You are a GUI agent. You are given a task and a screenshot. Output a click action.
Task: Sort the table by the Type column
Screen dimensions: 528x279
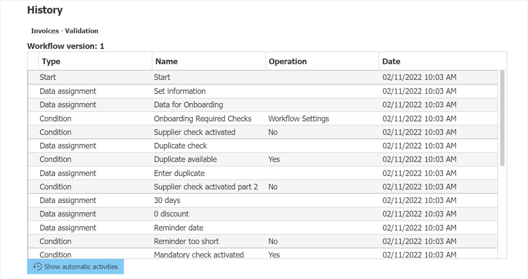pyautogui.click(x=51, y=61)
